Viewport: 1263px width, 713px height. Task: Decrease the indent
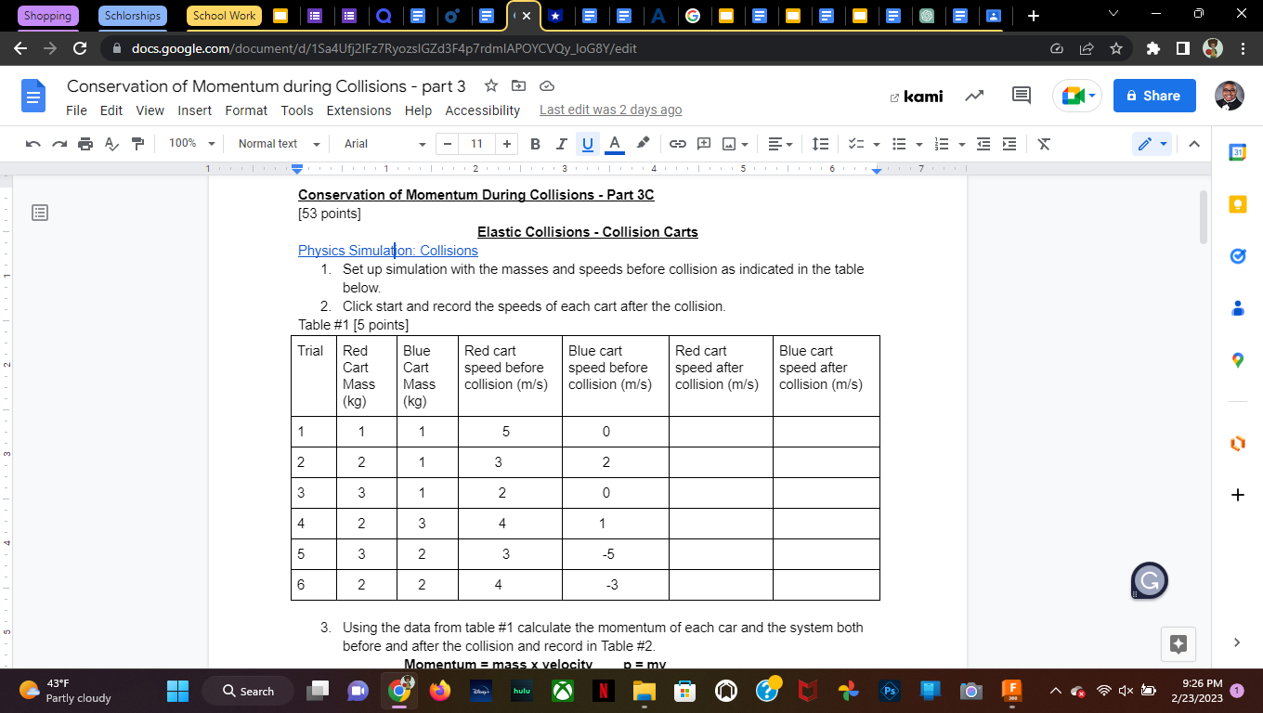point(983,144)
